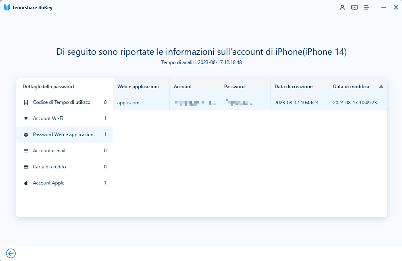
Task: Minimize the 4uKey window
Action: point(384,7)
